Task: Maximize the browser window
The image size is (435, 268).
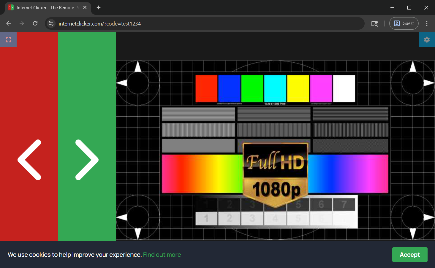Action: (409, 8)
